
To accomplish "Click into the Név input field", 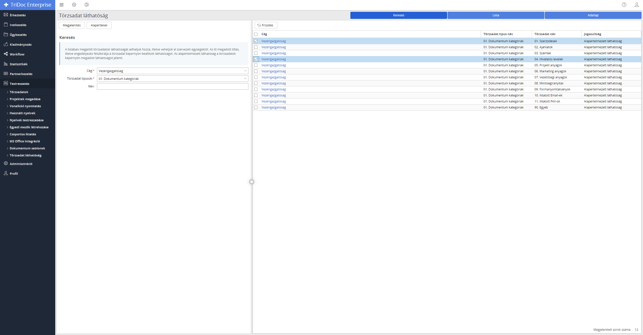I will (x=172, y=86).
